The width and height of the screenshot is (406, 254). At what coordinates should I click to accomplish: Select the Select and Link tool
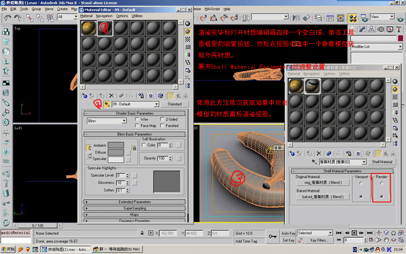click(x=29, y=18)
